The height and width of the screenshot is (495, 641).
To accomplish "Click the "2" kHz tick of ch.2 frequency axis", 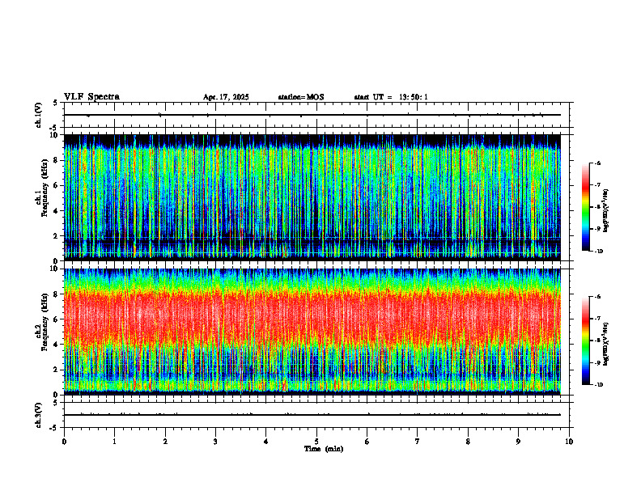I will [x=57, y=370].
